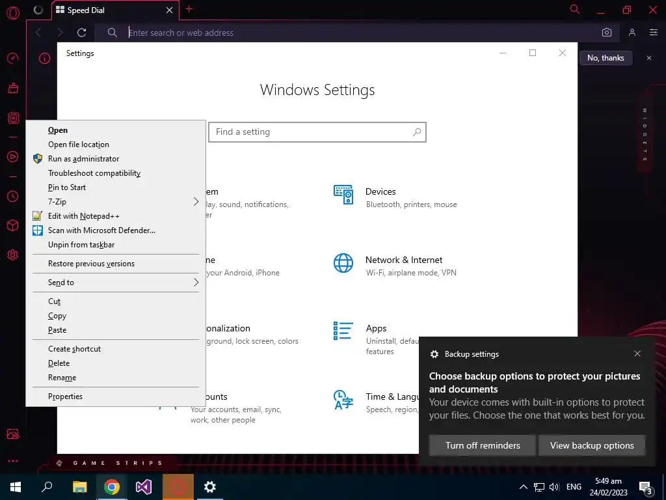Click the volume speaker tray icon
The width and height of the screenshot is (666, 500).
[554, 487]
